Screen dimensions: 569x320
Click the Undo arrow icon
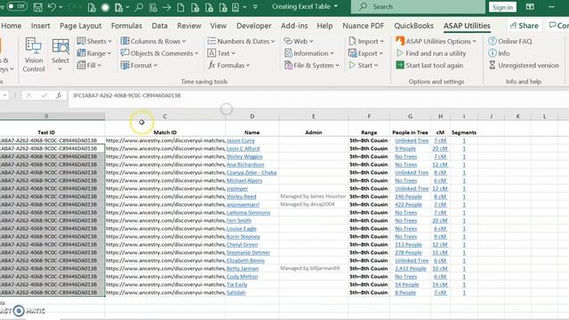click(x=52, y=7)
